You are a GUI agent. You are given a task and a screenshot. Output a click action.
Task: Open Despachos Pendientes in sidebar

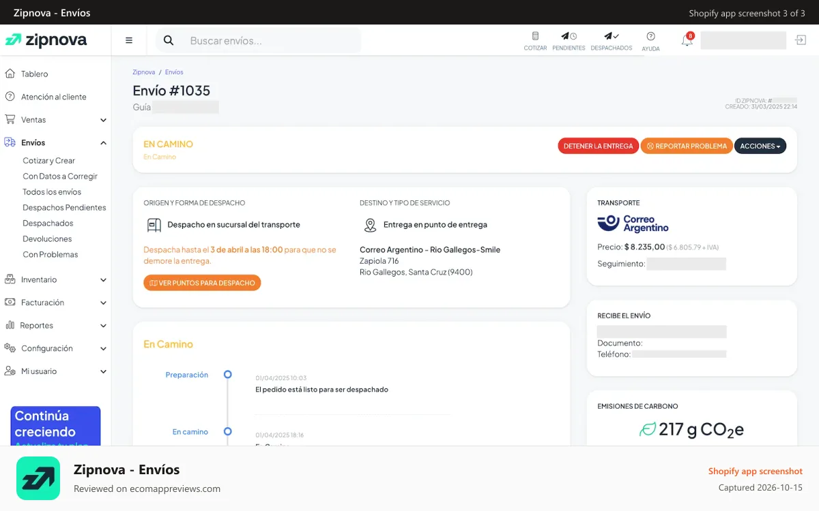(64, 208)
